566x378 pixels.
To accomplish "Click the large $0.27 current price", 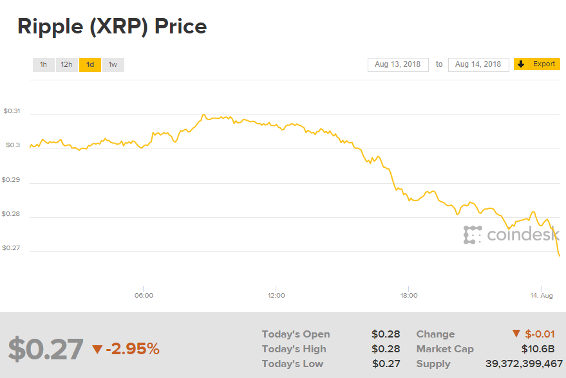I will tap(46, 349).
